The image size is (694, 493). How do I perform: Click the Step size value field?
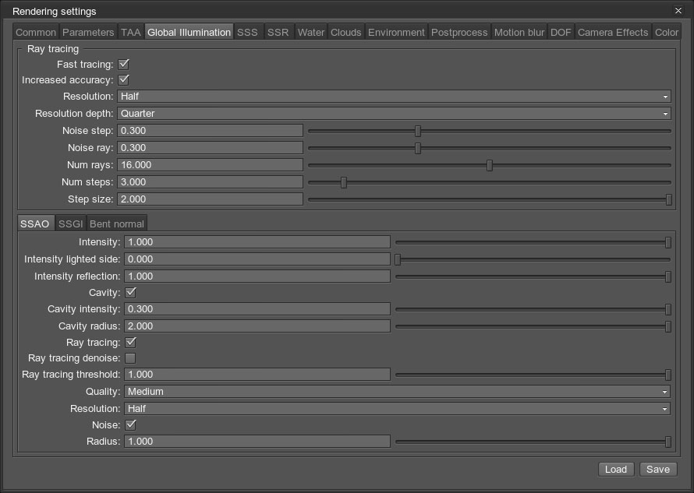click(x=211, y=199)
